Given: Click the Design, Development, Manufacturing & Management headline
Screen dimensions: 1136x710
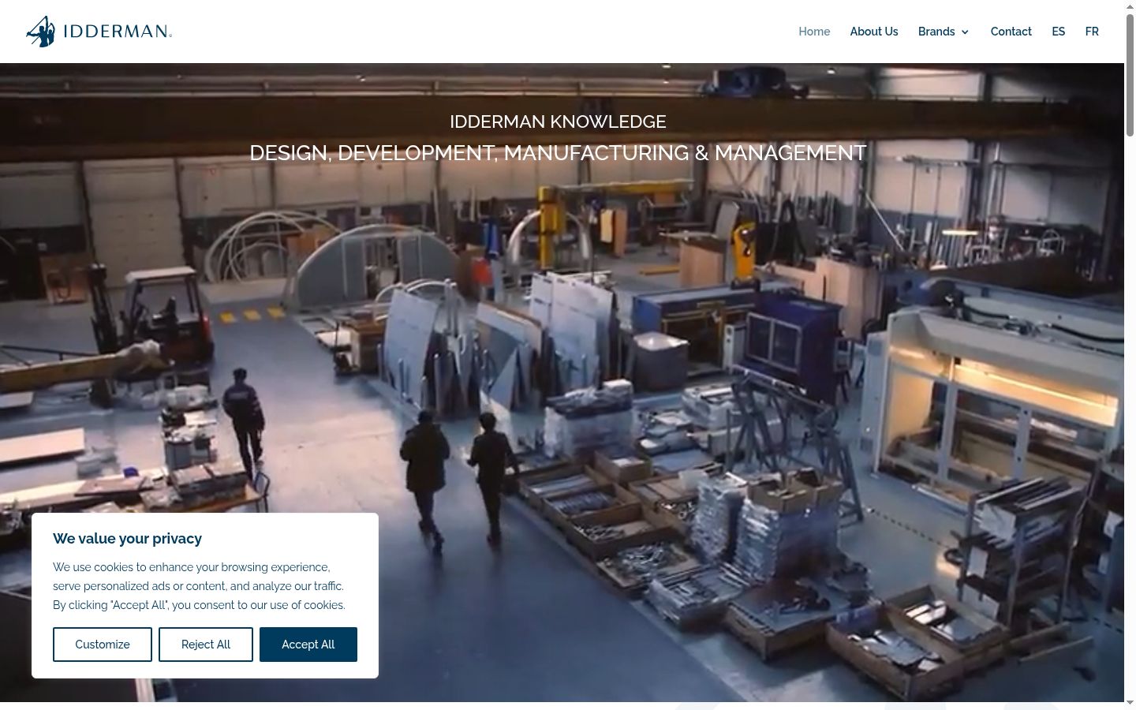Looking at the screenshot, I should (x=558, y=153).
